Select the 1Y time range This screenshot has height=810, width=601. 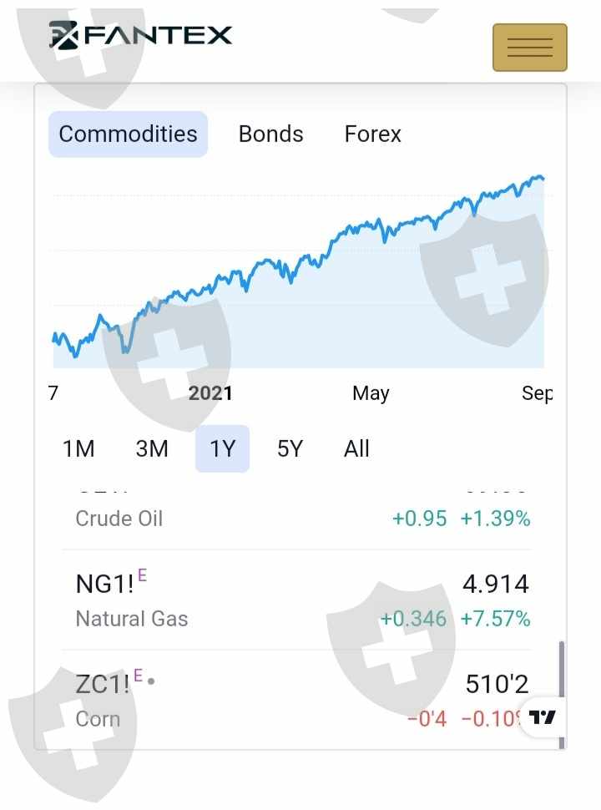click(x=222, y=449)
